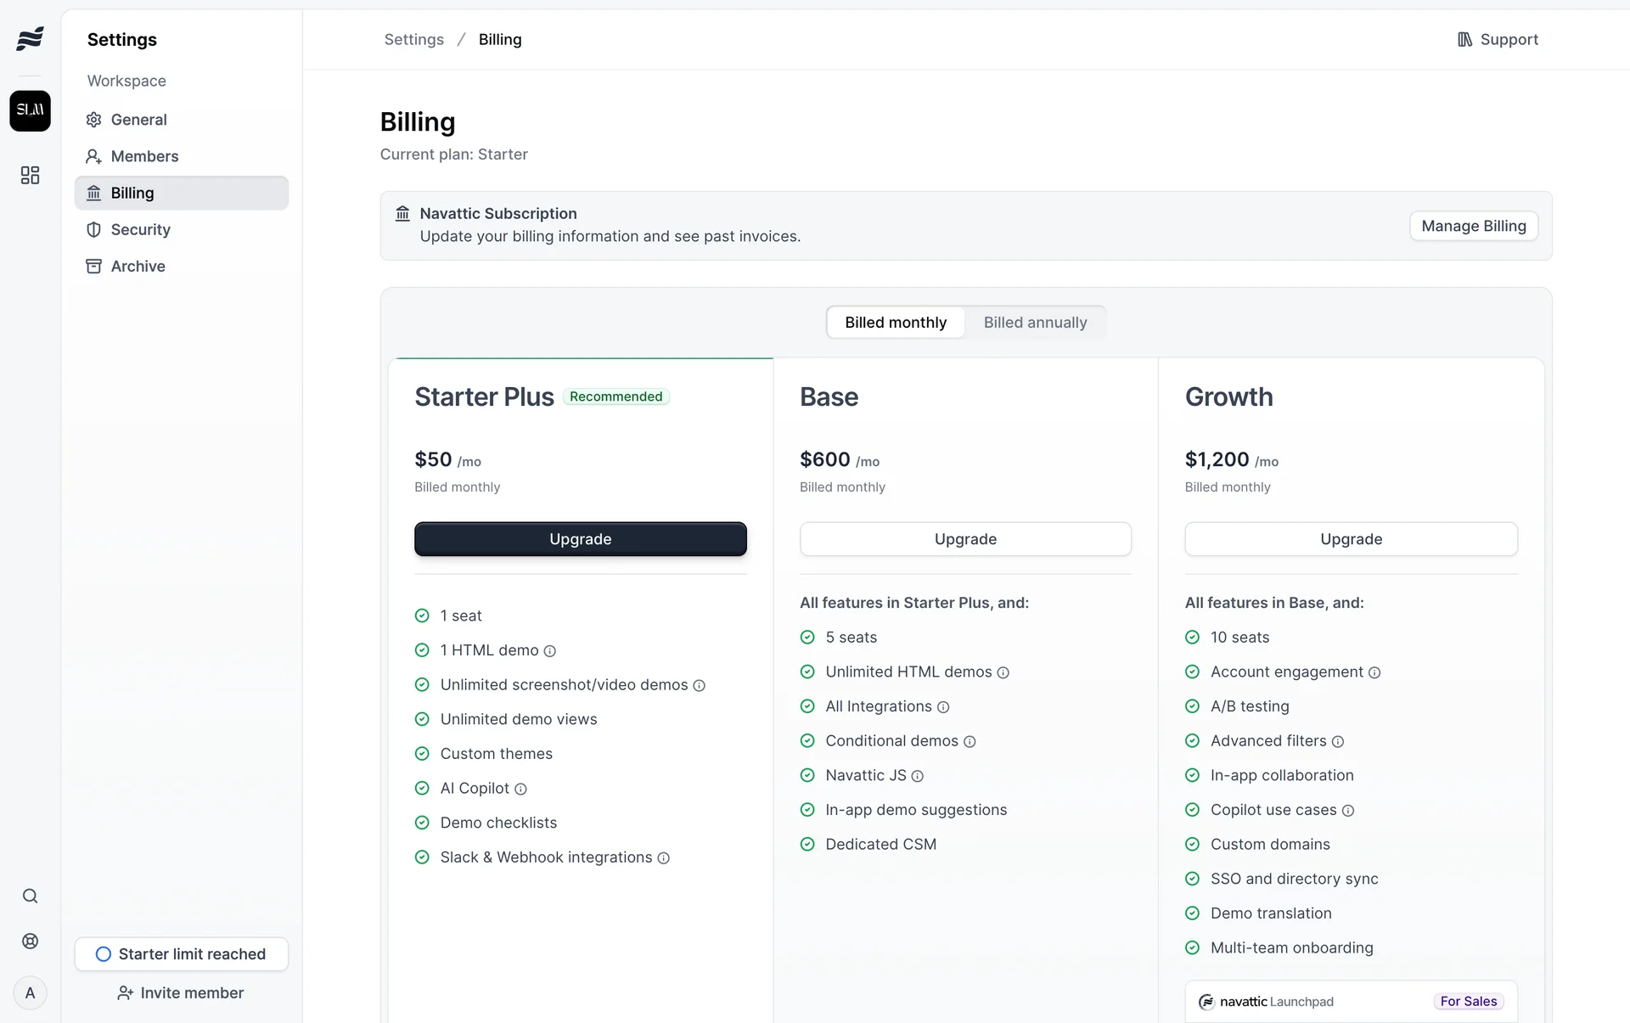Image resolution: width=1630 pixels, height=1023 pixels.
Task: Select Billed monthly option
Action: coord(895,323)
